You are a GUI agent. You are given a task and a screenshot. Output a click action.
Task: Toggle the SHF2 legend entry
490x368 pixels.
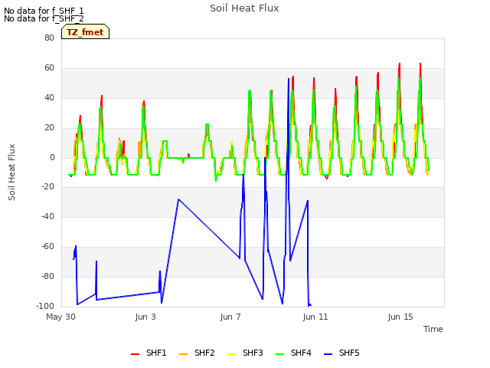(197, 353)
